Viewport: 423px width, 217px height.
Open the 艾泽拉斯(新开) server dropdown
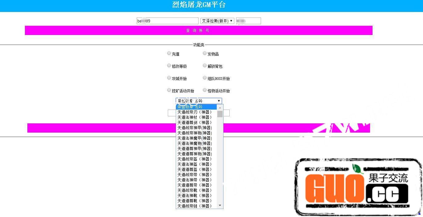point(217,21)
